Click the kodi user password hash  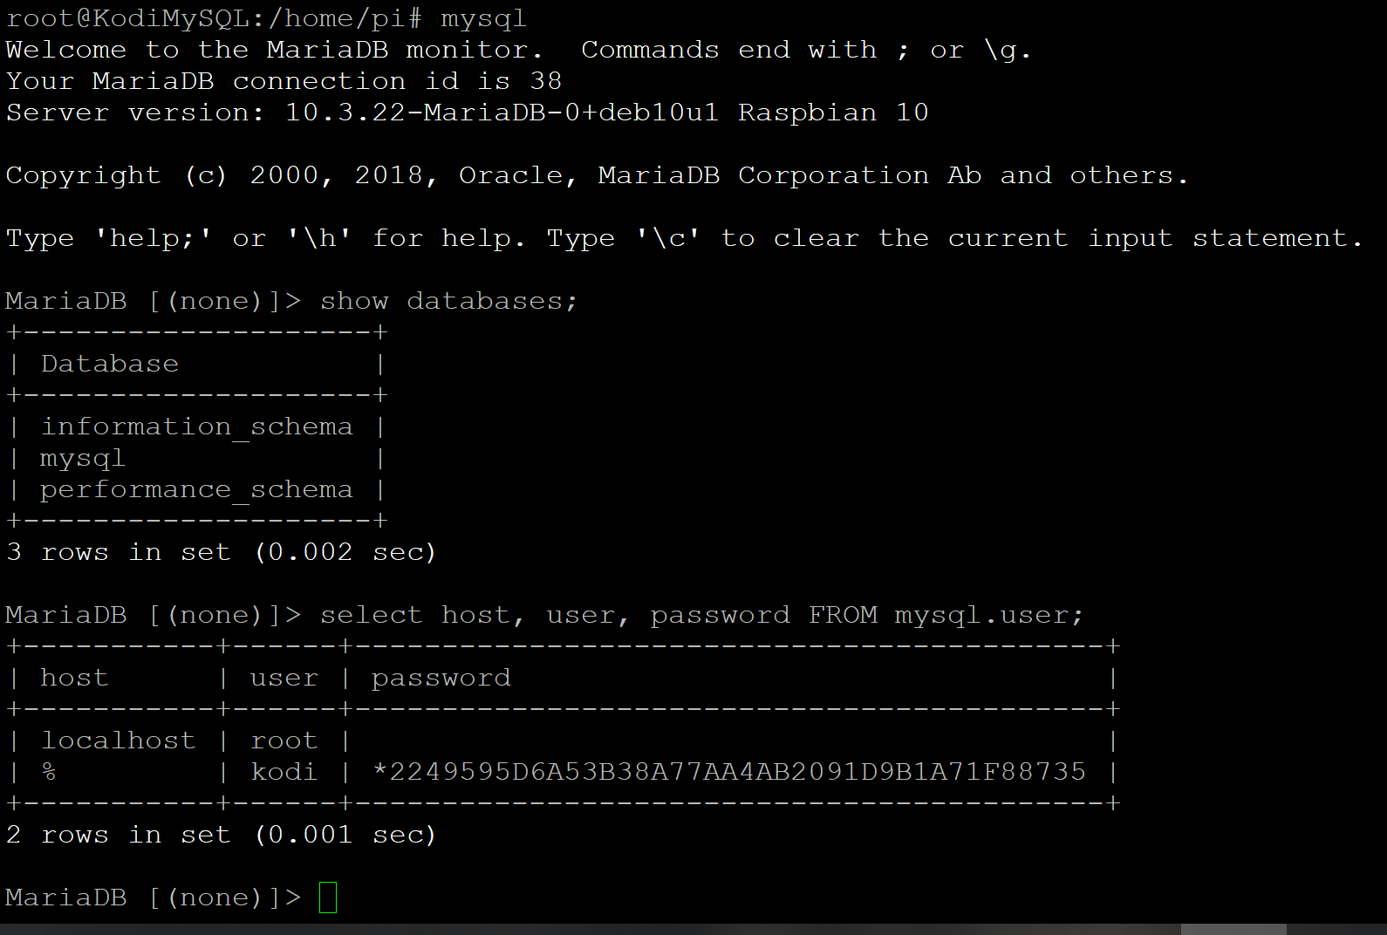[x=728, y=772]
